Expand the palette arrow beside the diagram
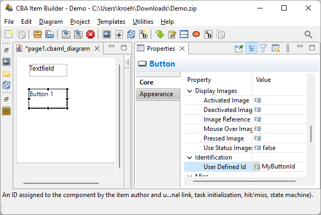Screen dimensions: 321x215 point(127,63)
